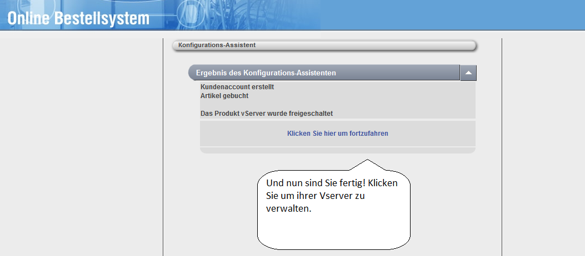
Task: Click the word 'Online' in the banner
Action: 29,18
